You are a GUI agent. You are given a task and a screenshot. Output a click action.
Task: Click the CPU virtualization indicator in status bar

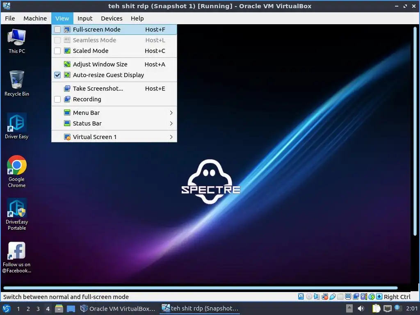coord(363,297)
